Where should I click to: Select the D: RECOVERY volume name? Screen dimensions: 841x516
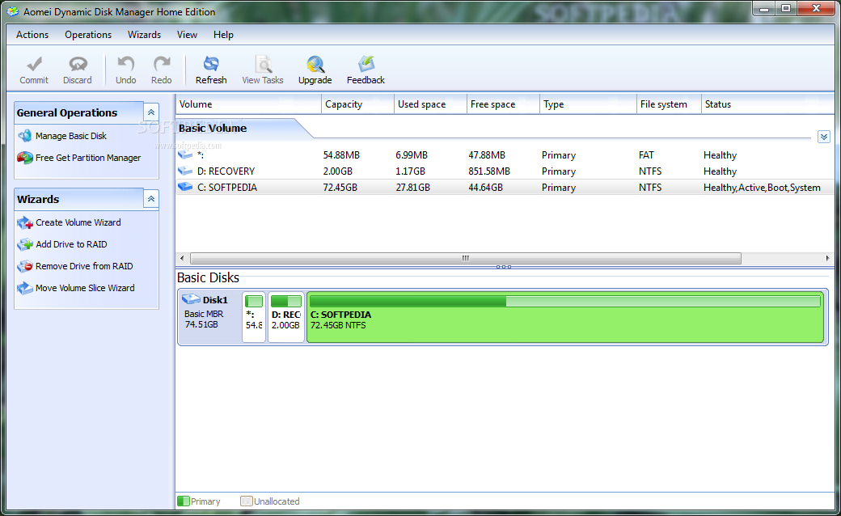[x=226, y=171]
